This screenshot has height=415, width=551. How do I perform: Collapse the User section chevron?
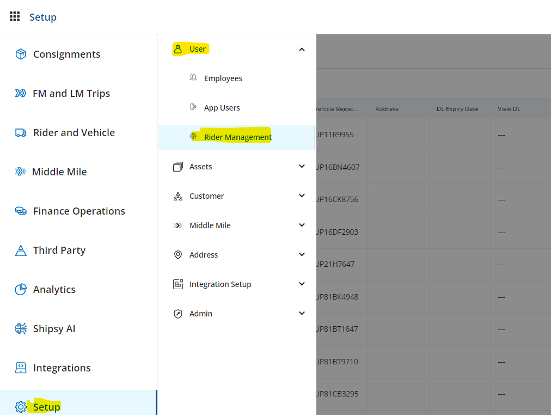(302, 50)
